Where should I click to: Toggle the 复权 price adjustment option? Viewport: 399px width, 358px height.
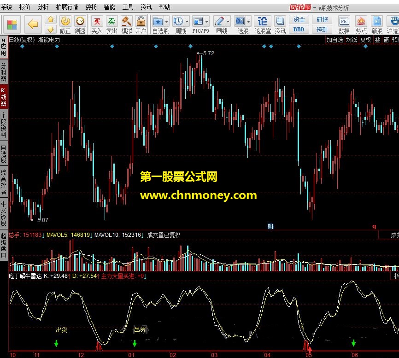coord(366,40)
